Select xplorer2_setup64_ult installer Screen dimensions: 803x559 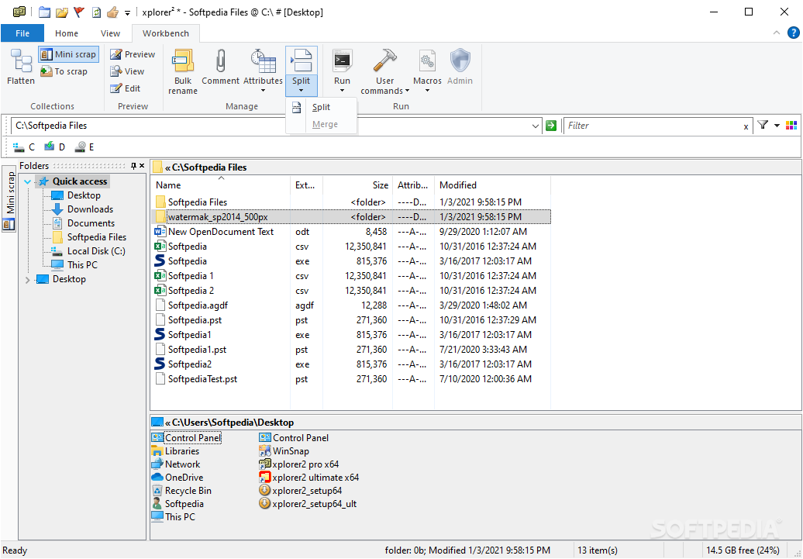308,504
